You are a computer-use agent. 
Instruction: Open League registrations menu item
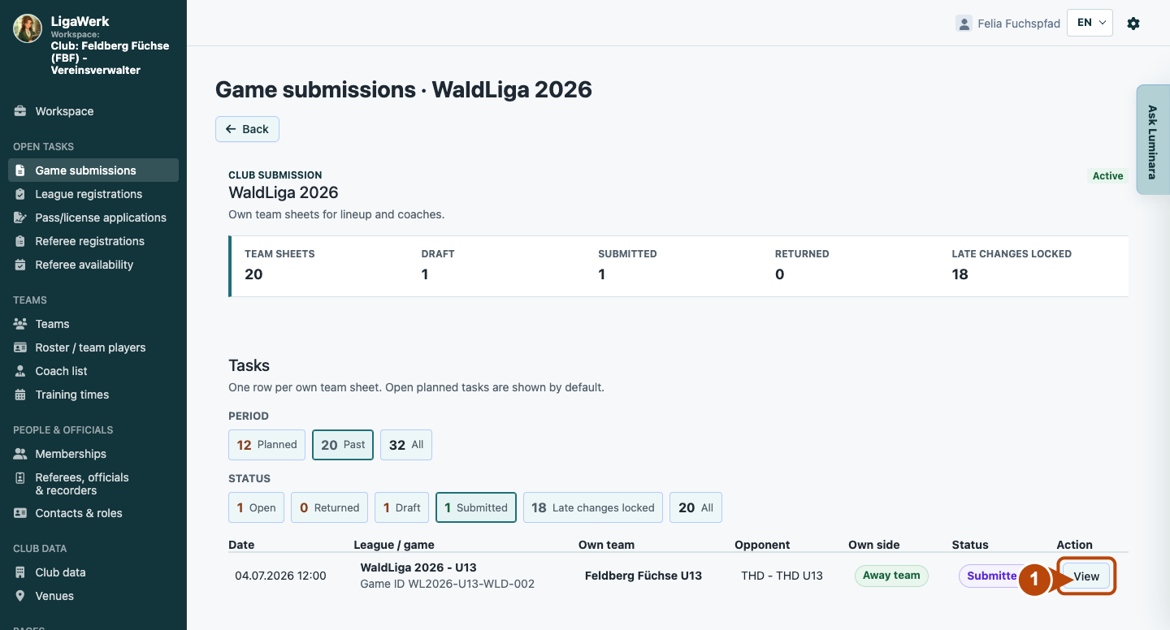tap(93, 194)
